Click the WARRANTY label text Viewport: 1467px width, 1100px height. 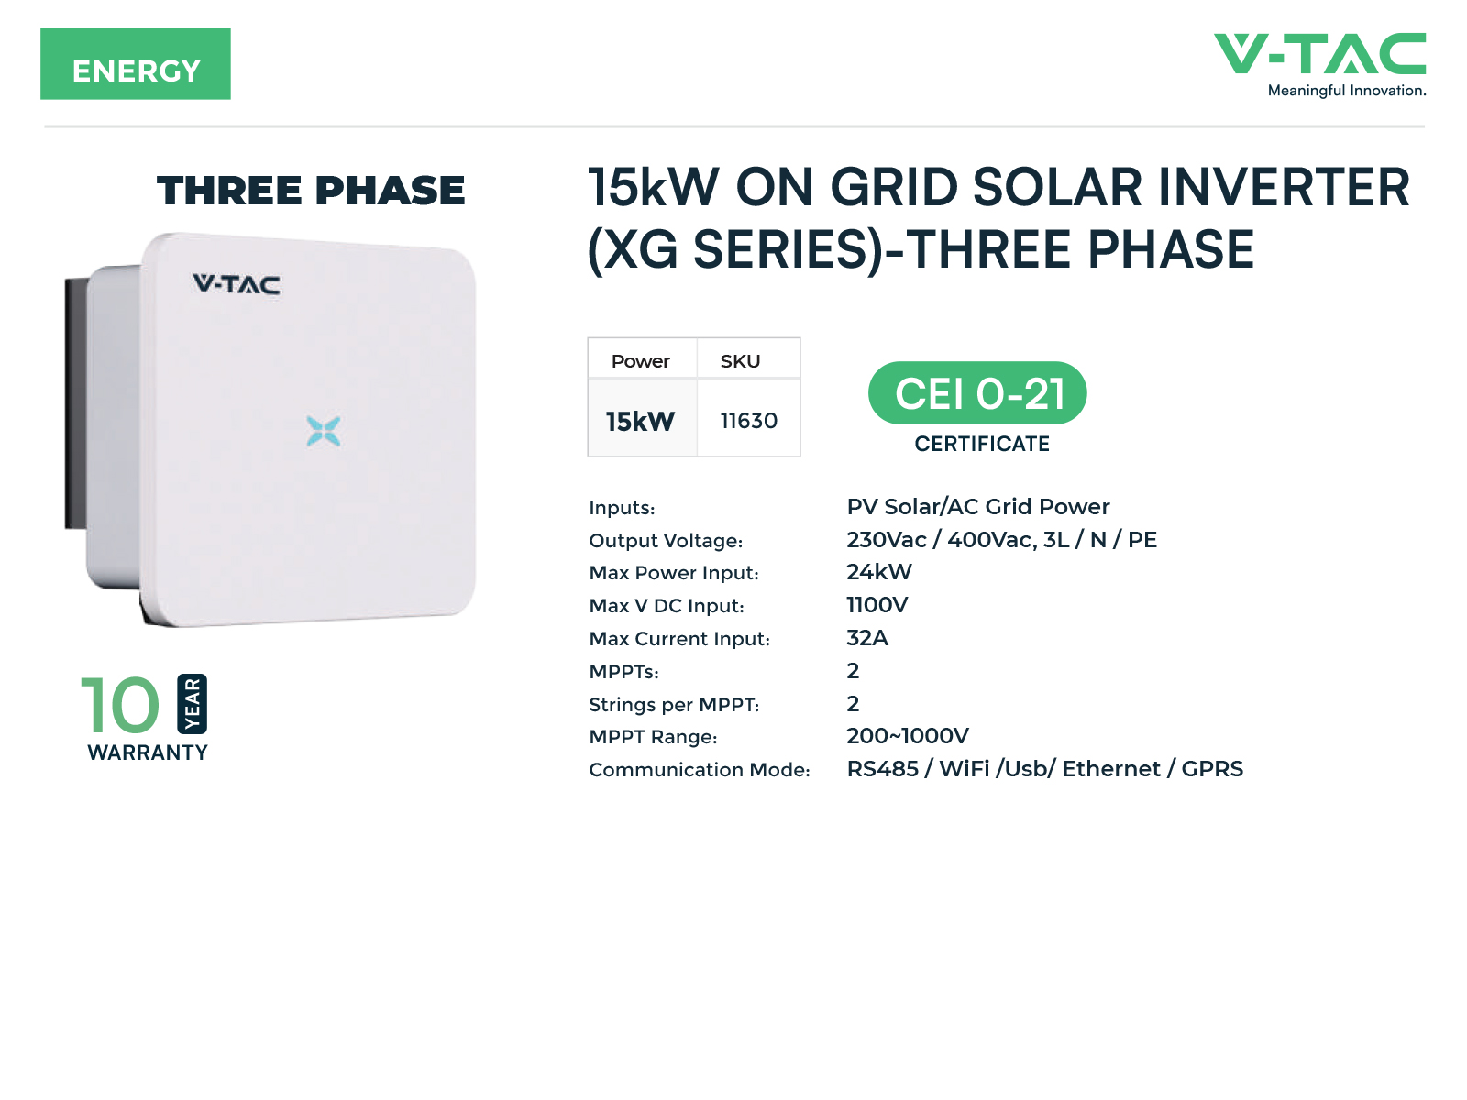coord(148,753)
